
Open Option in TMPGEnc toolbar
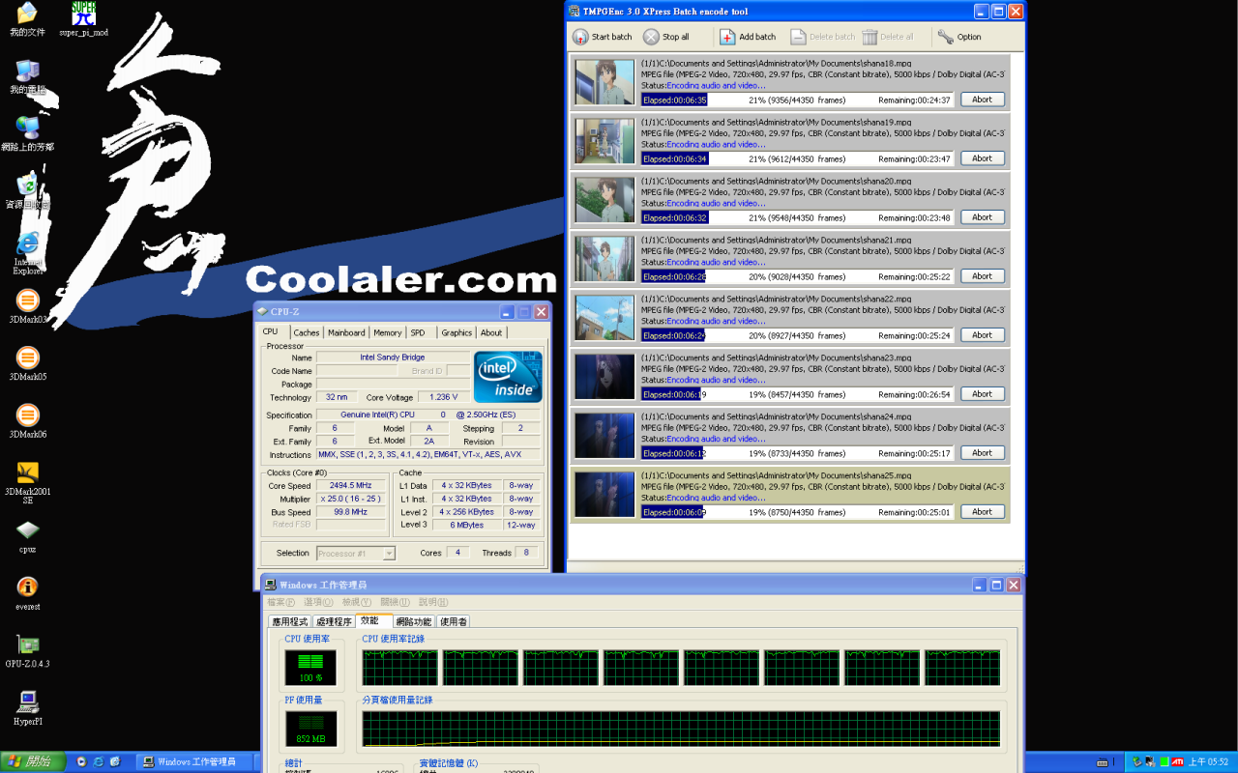coord(959,37)
